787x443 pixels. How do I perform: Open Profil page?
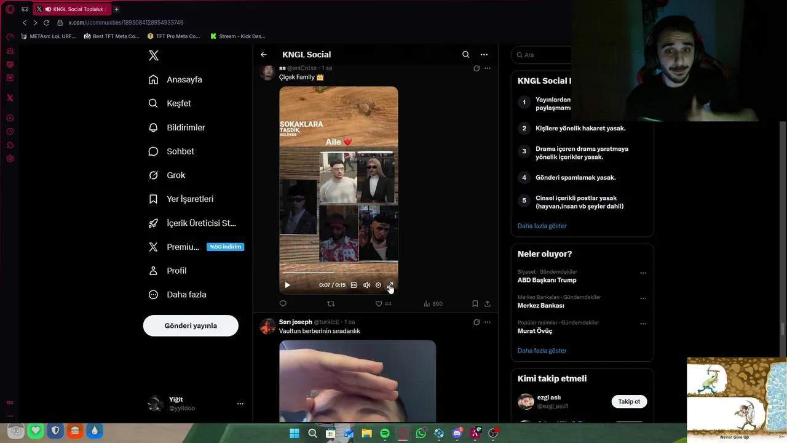click(x=167, y=271)
